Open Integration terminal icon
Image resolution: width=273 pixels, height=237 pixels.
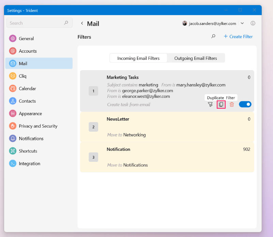(13, 163)
